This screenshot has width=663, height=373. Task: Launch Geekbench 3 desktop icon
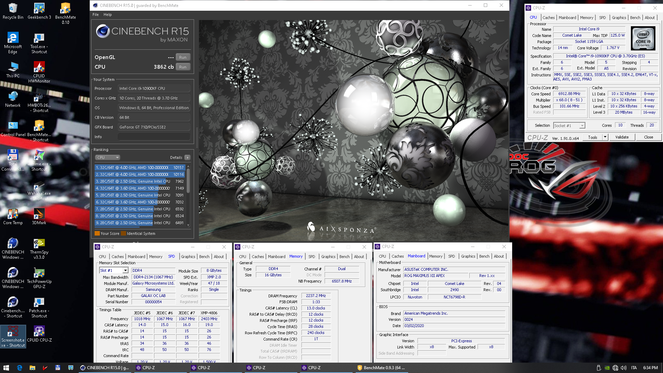click(x=39, y=11)
